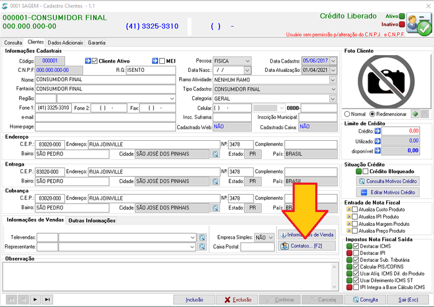Open the Data Cadastro date dropdown
The width and height of the screenshot is (434, 307).
334,61
